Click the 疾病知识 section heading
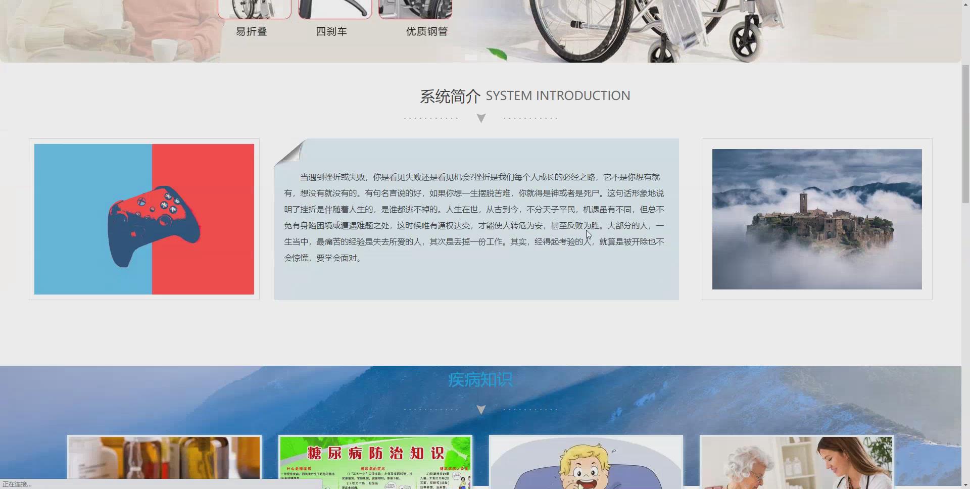 point(480,379)
